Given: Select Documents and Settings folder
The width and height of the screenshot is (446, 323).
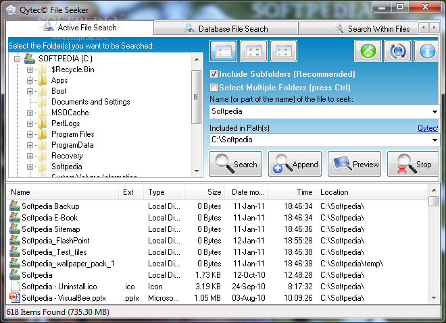Looking at the screenshot, I should [91, 102].
